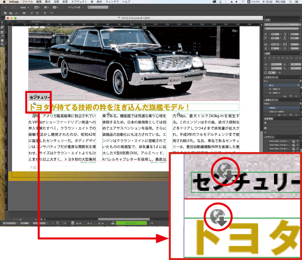Select the Zoom tool in tool panel
The height and width of the screenshot is (260, 302).
(2, 44)
